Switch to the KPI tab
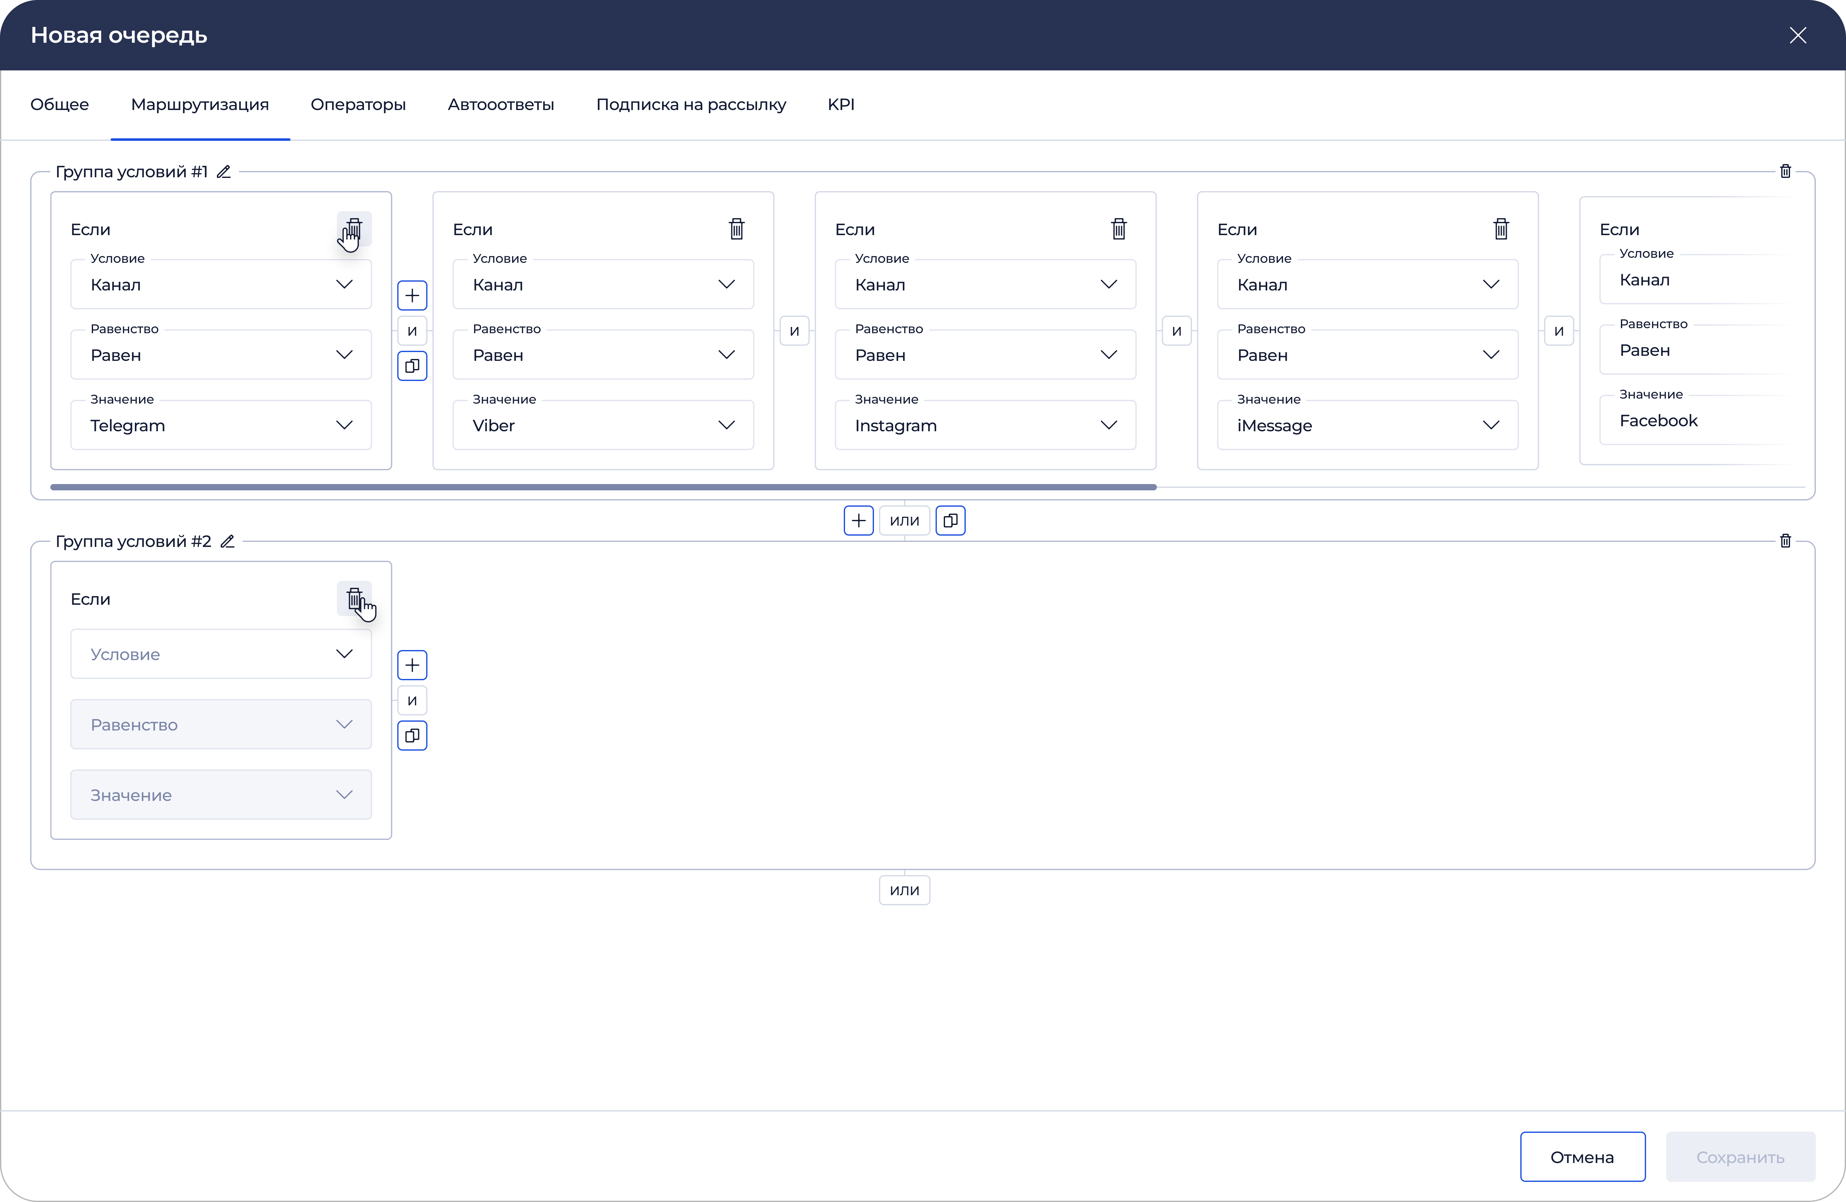1846x1202 pixels. click(x=841, y=105)
